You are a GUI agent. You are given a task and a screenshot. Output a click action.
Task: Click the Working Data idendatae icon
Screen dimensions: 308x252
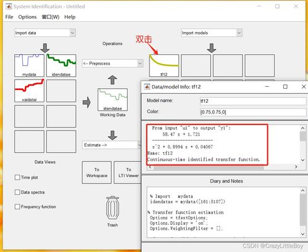tap(112, 100)
